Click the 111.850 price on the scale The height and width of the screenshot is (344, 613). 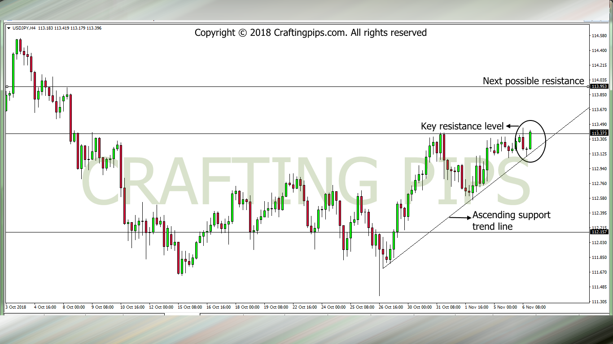[x=600, y=258]
